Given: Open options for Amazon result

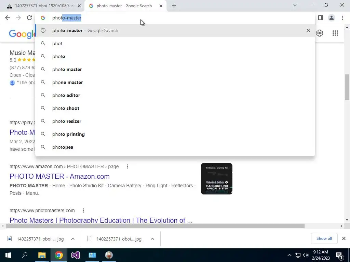Looking at the screenshot, I should [x=127, y=166].
